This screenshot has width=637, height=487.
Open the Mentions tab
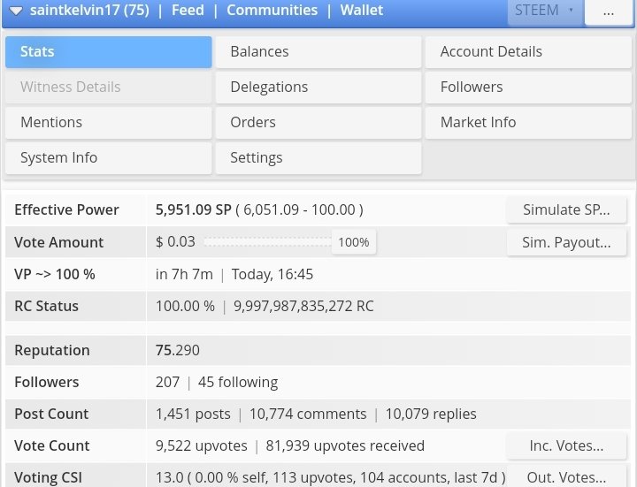point(109,123)
